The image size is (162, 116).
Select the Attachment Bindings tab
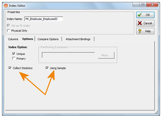pos(78,39)
